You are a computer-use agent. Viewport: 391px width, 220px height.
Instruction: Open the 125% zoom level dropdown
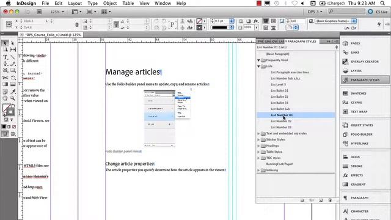coord(57,12)
